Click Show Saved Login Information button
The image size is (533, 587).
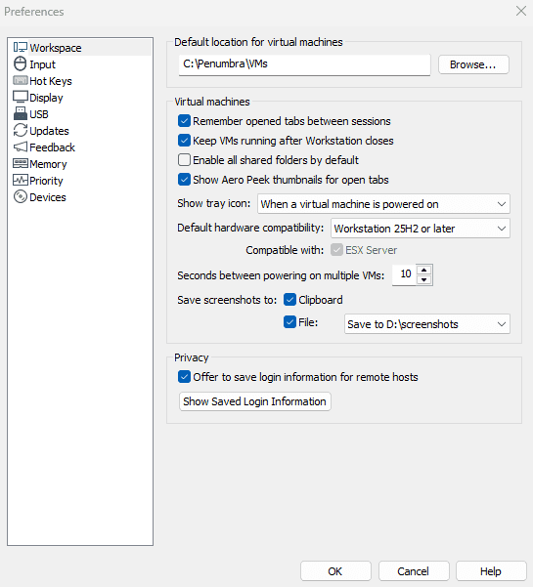(x=255, y=401)
